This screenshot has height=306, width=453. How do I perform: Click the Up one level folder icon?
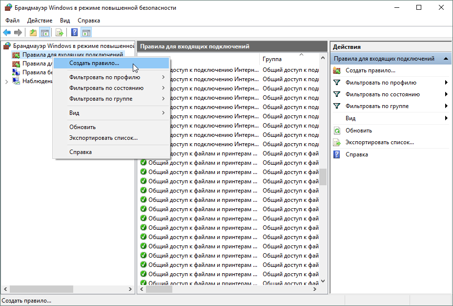pyautogui.click(x=33, y=33)
